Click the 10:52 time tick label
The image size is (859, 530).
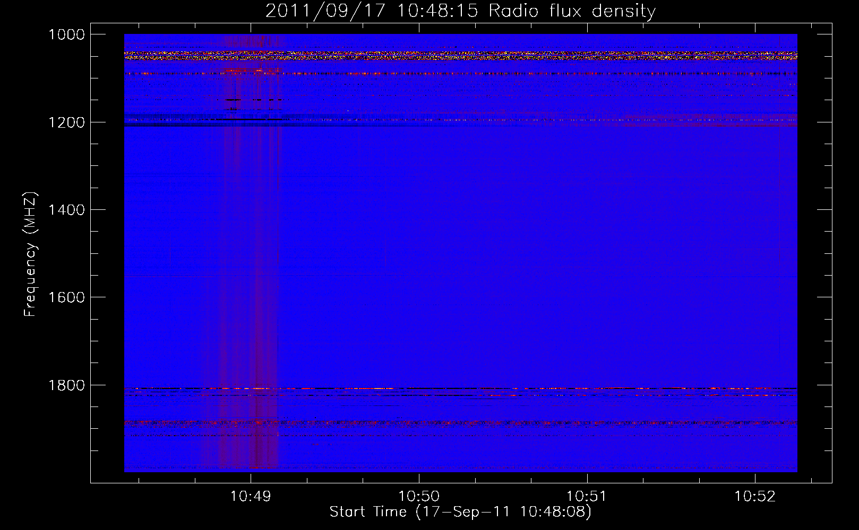(x=755, y=497)
